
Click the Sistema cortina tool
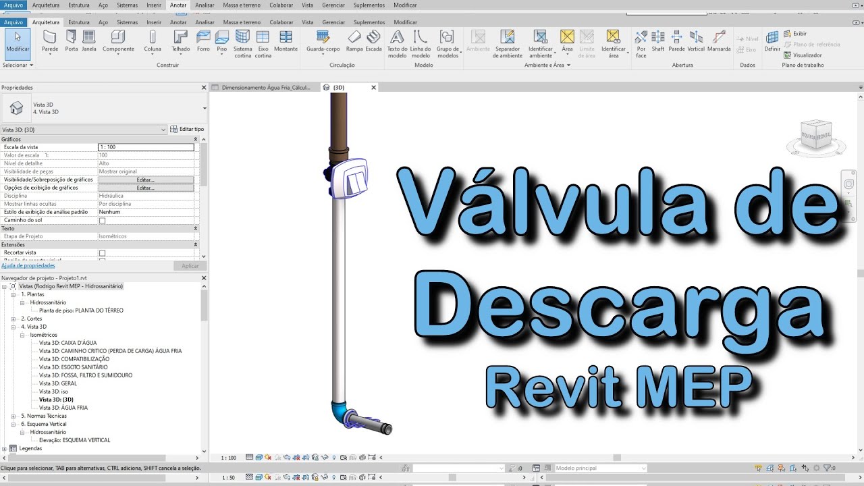(243, 44)
